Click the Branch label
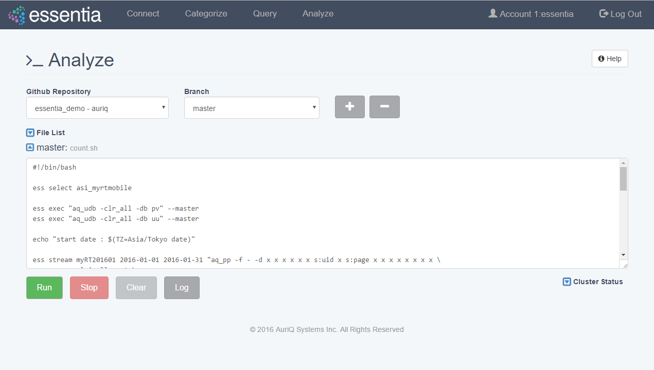The image size is (654, 370). coord(197,91)
